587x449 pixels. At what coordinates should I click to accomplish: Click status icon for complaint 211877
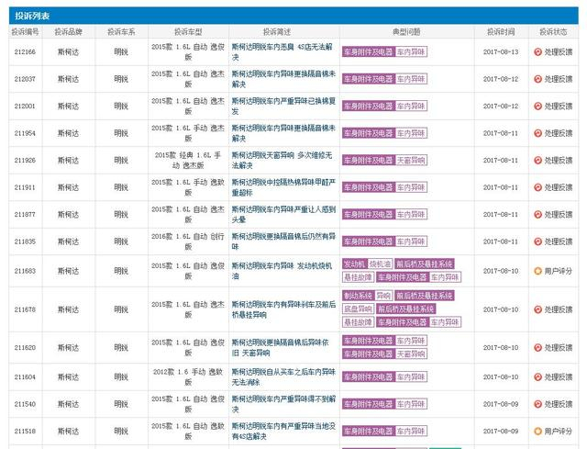[538, 214]
